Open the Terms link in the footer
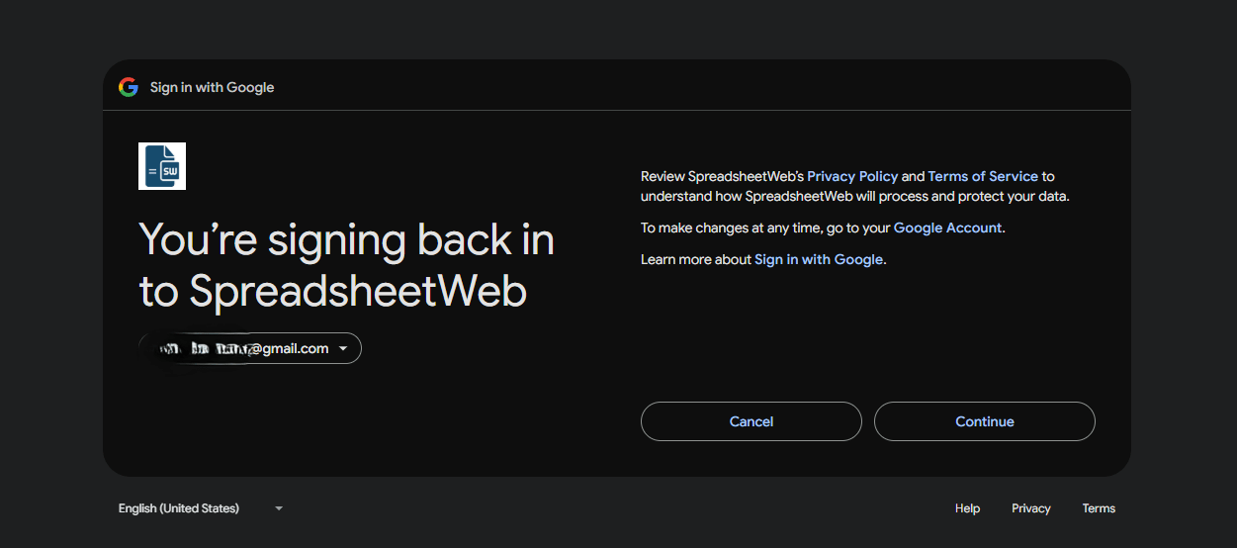Viewport: 1237px width, 548px height. click(x=1099, y=508)
